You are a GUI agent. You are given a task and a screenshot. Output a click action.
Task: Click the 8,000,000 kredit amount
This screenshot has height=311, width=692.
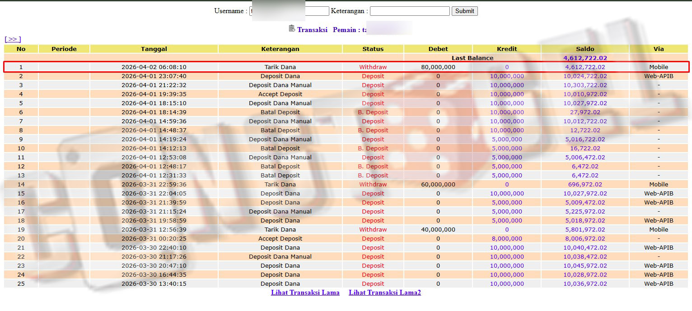point(507,238)
